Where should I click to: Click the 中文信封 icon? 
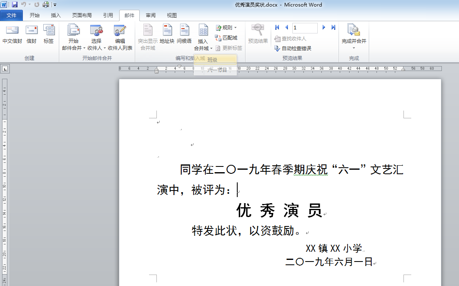point(12,33)
